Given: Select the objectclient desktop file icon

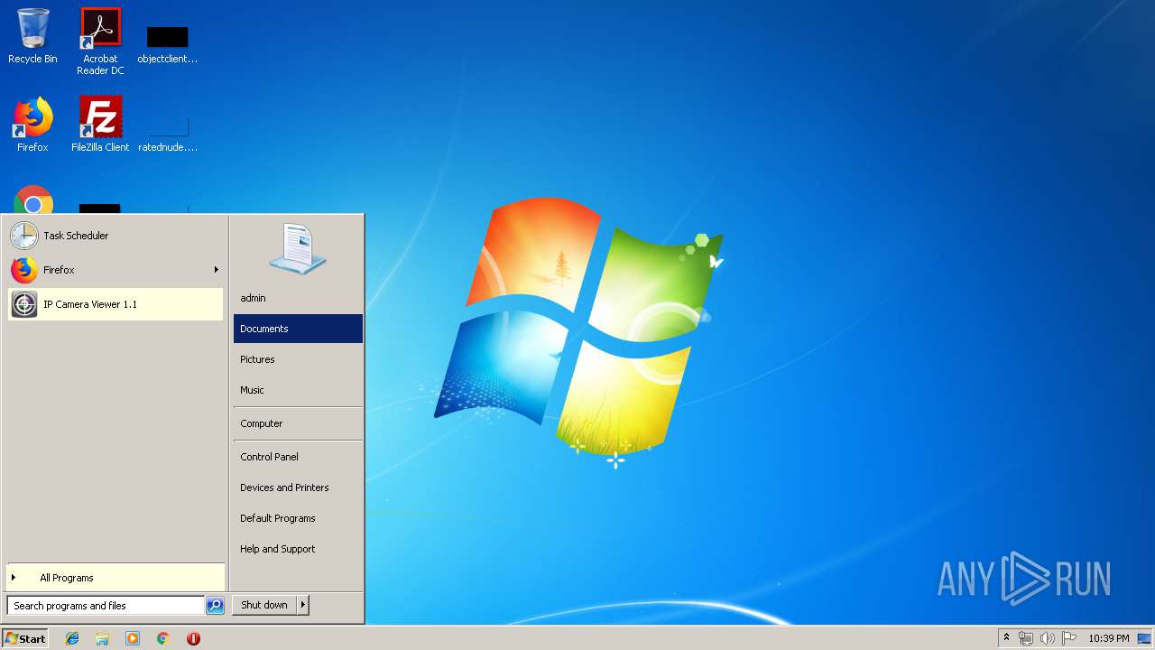Looking at the screenshot, I should (x=167, y=43).
